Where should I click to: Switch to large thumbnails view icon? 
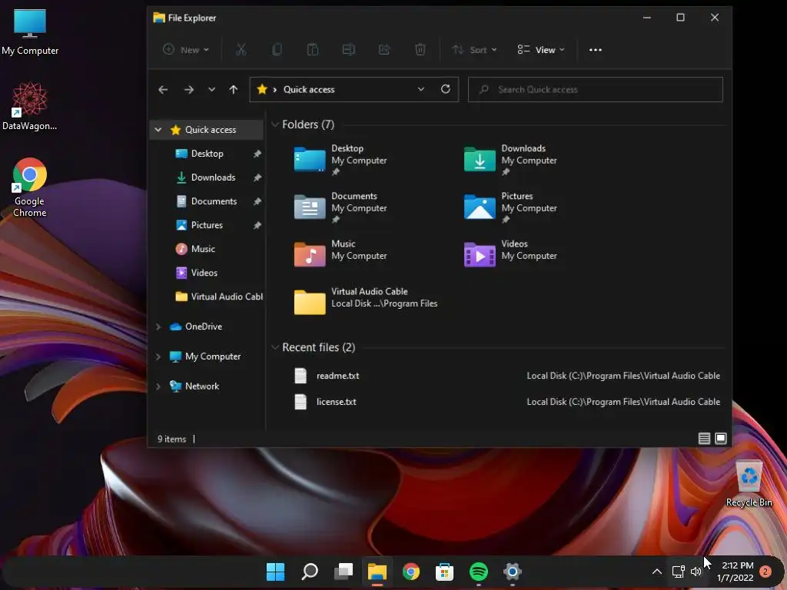[721, 439]
